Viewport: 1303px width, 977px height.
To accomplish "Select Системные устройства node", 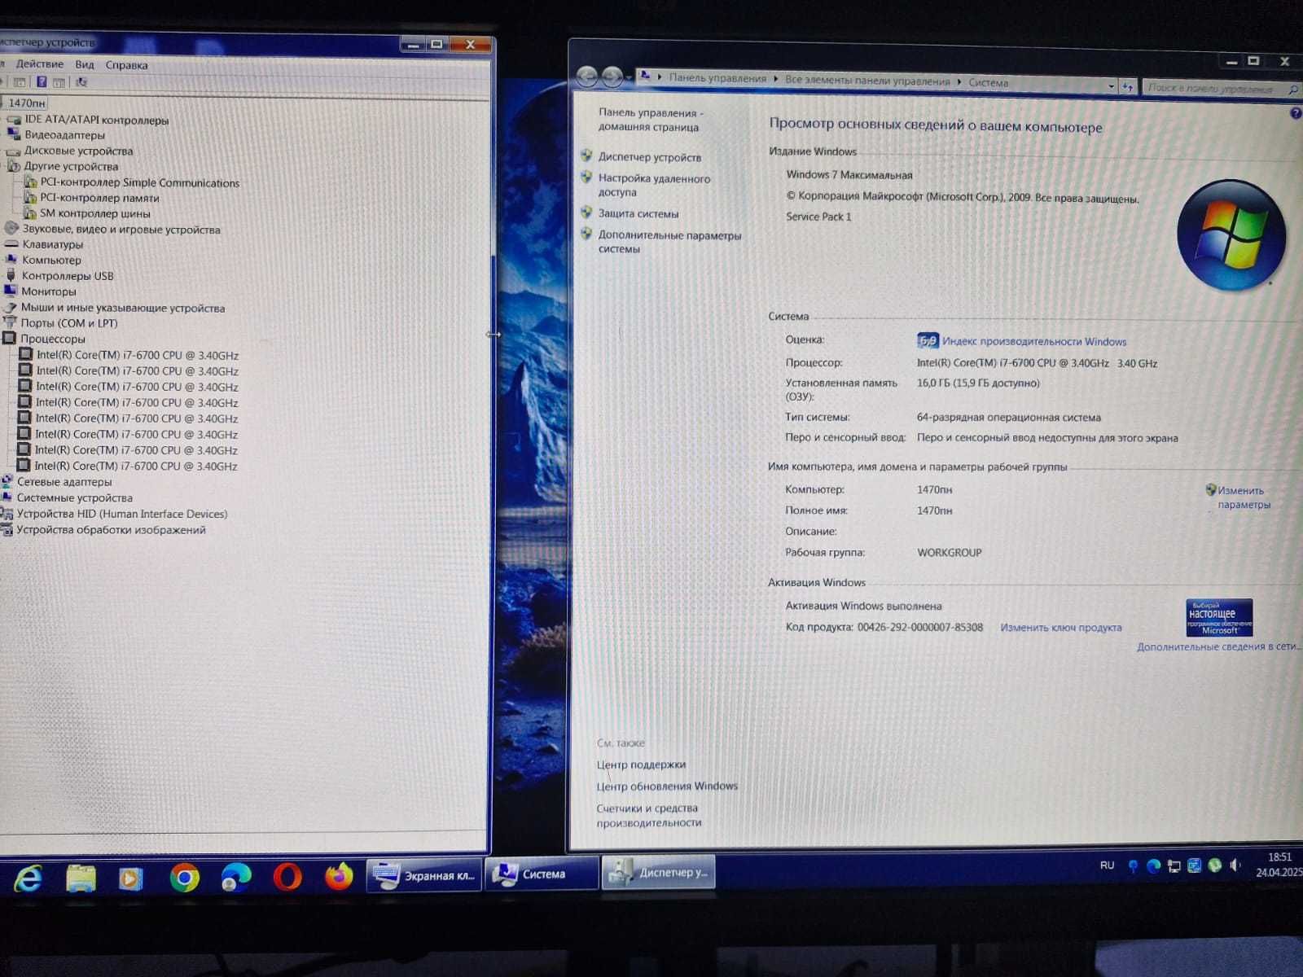I will coord(75,497).
